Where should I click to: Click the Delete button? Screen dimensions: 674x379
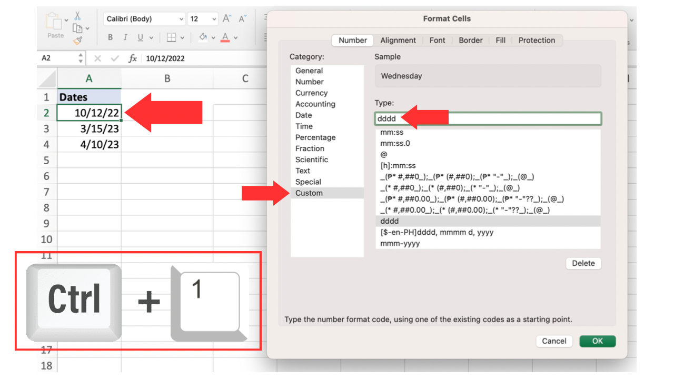583,263
